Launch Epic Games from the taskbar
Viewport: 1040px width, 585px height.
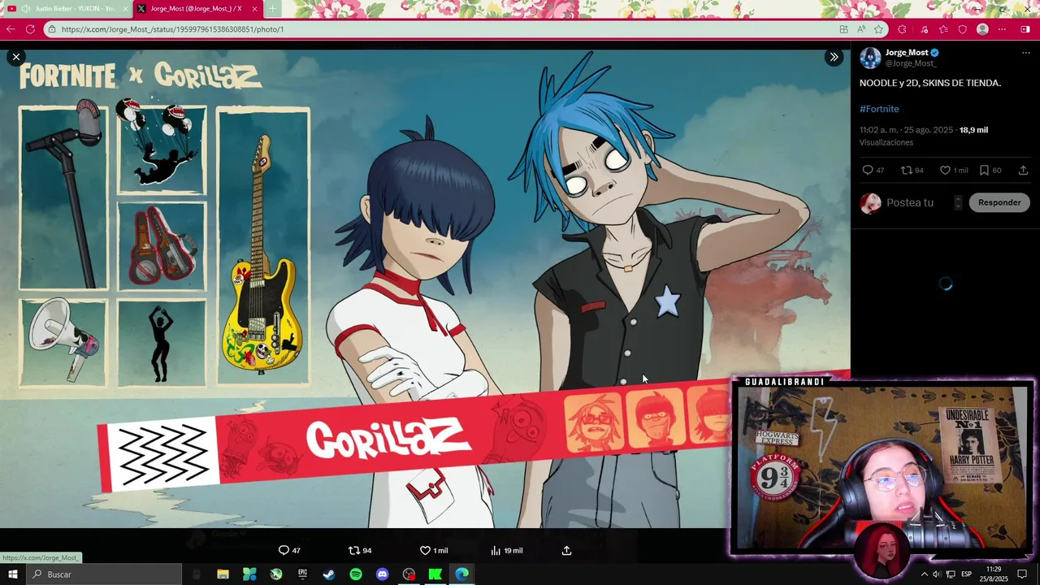point(302,574)
